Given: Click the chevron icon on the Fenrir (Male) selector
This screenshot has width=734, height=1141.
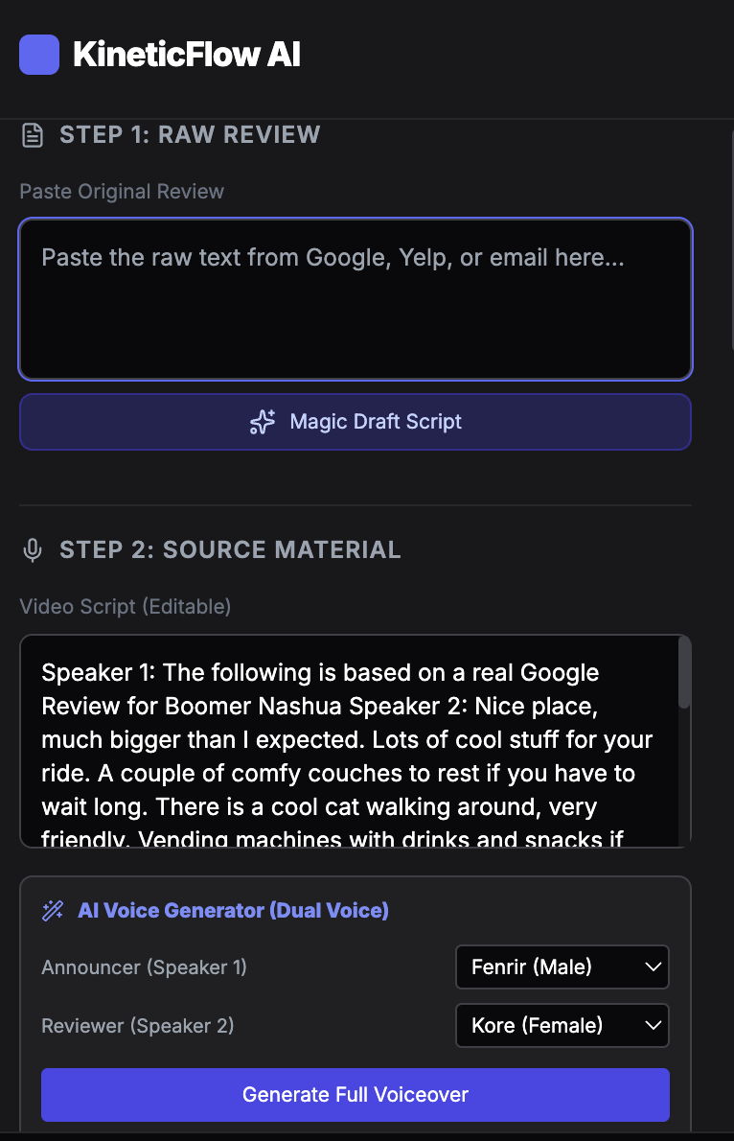Looking at the screenshot, I should pyautogui.click(x=652, y=966).
